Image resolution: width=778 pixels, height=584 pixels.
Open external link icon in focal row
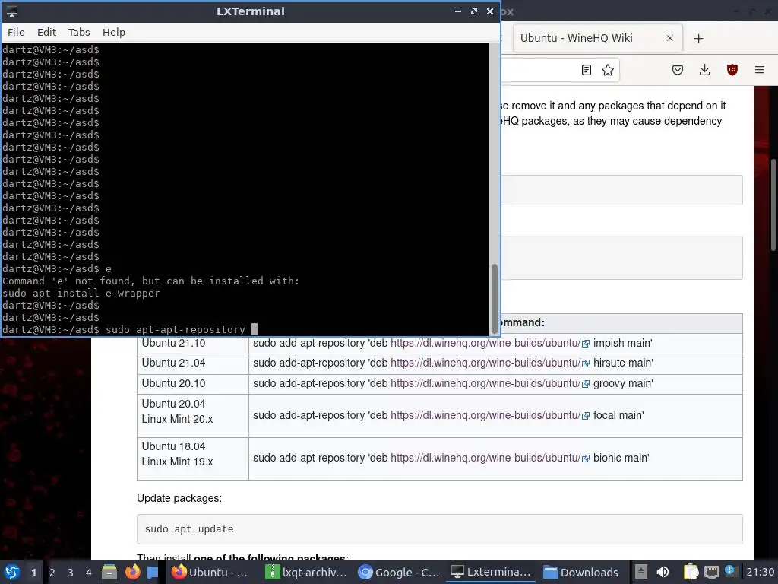coord(586,416)
